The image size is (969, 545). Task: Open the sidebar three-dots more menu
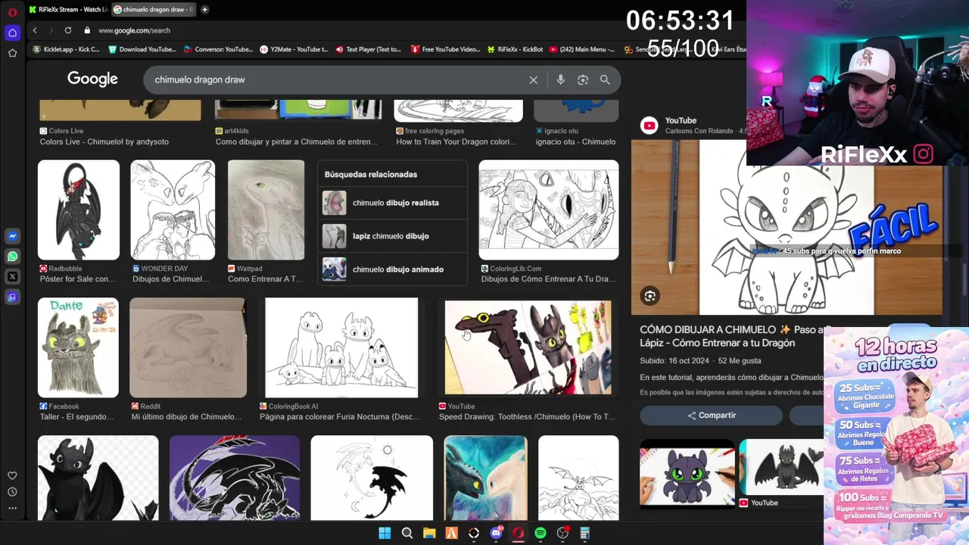[12, 508]
